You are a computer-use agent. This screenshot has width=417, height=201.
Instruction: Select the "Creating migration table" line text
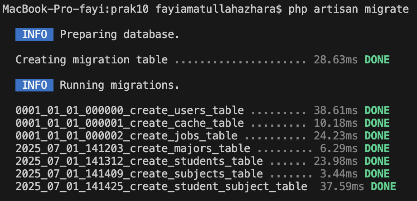click(x=92, y=60)
